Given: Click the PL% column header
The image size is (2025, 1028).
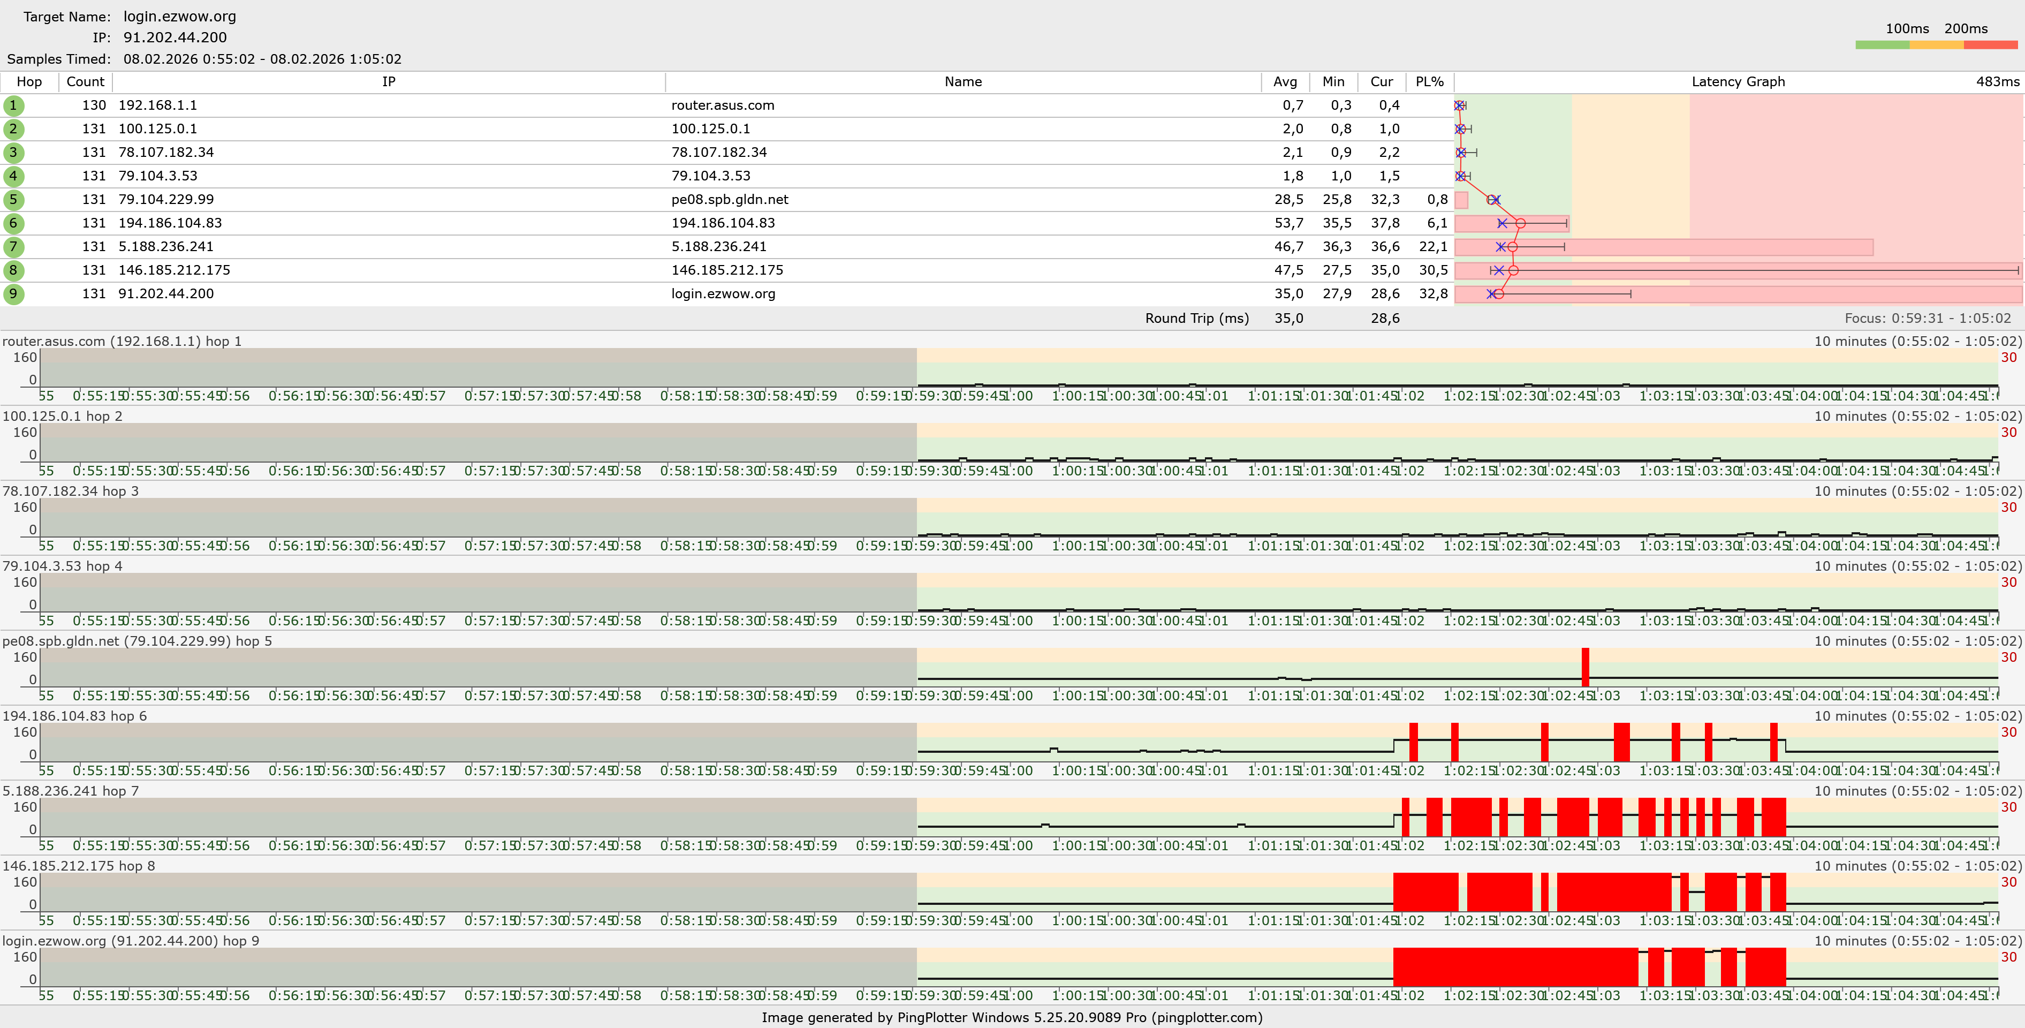Looking at the screenshot, I should pyautogui.click(x=1429, y=82).
